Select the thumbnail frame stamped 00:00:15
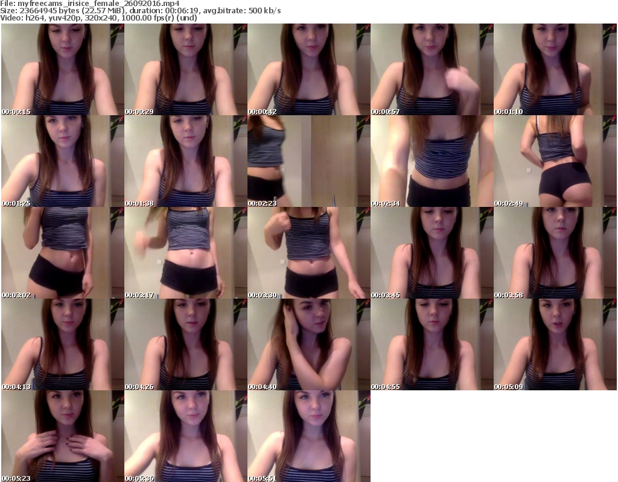Screen dimensions: 618x482 point(63,69)
